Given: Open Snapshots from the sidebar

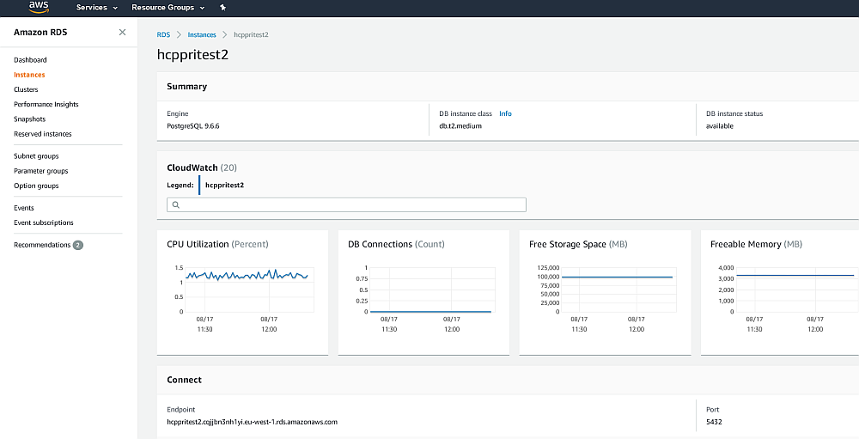Looking at the screenshot, I should pos(30,119).
